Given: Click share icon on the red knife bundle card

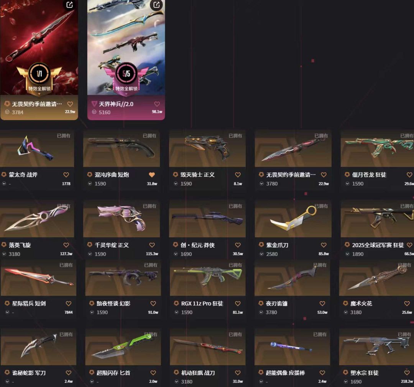Looking at the screenshot, I should [70, 5].
